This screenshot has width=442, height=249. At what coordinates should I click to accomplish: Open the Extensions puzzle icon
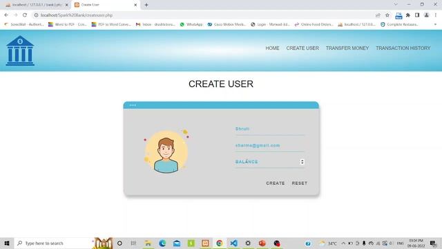click(x=408, y=15)
